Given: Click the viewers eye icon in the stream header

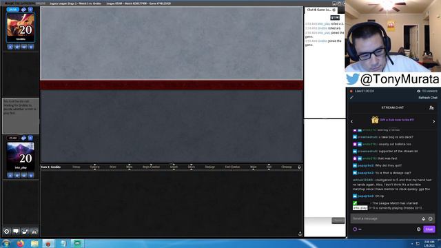Looking at the screenshot, I should (x=418, y=91).
